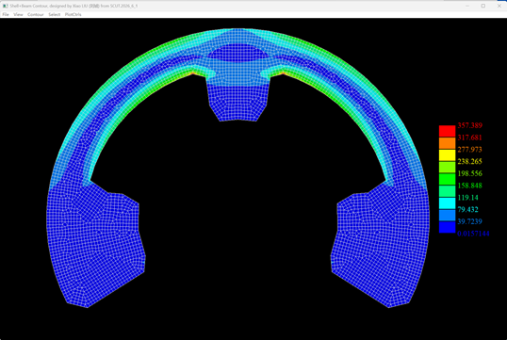Image resolution: width=507 pixels, height=340 pixels.
Task: Click the orange legend color swatch
Action: (x=448, y=143)
